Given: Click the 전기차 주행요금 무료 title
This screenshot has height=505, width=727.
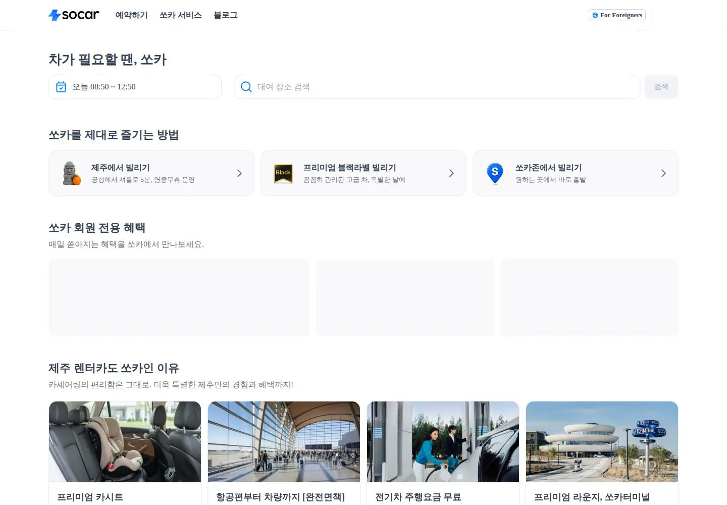Looking at the screenshot, I should [x=418, y=497].
